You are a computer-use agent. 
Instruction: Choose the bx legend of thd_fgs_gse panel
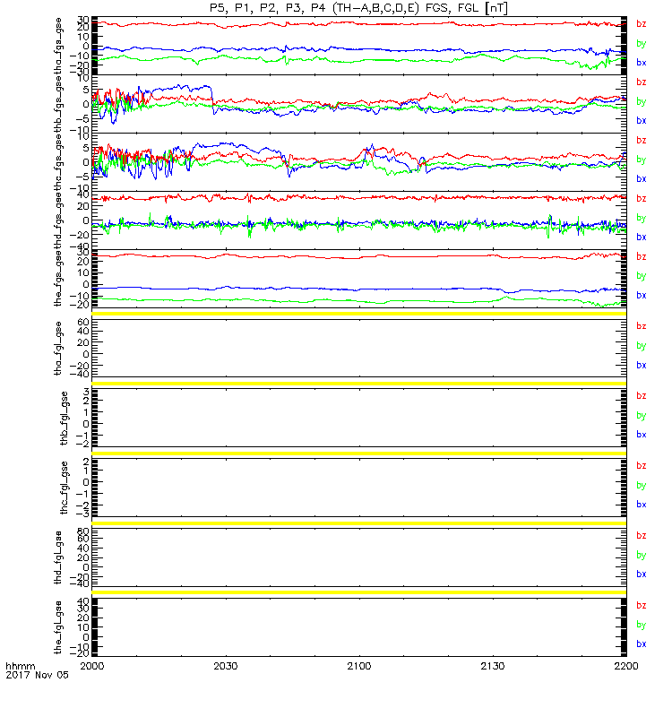[642, 238]
